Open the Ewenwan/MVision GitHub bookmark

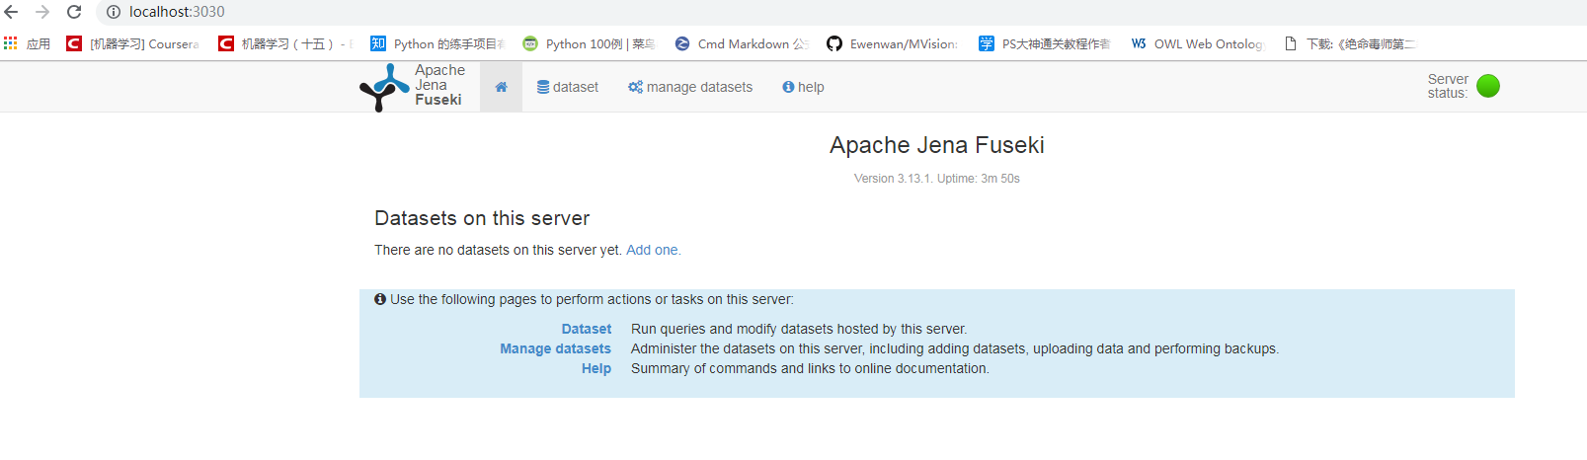click(893, 43)
